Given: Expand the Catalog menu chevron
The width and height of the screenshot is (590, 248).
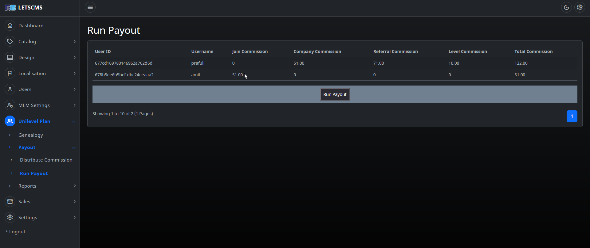Looking at the screenshot, I should (74, 41).
